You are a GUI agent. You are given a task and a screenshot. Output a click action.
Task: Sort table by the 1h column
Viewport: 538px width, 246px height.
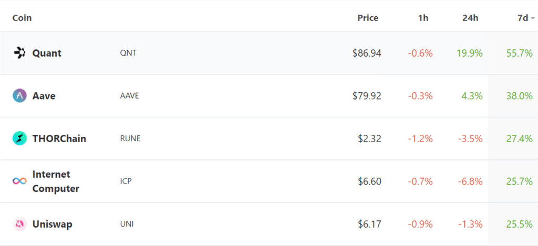click(423, 18)
